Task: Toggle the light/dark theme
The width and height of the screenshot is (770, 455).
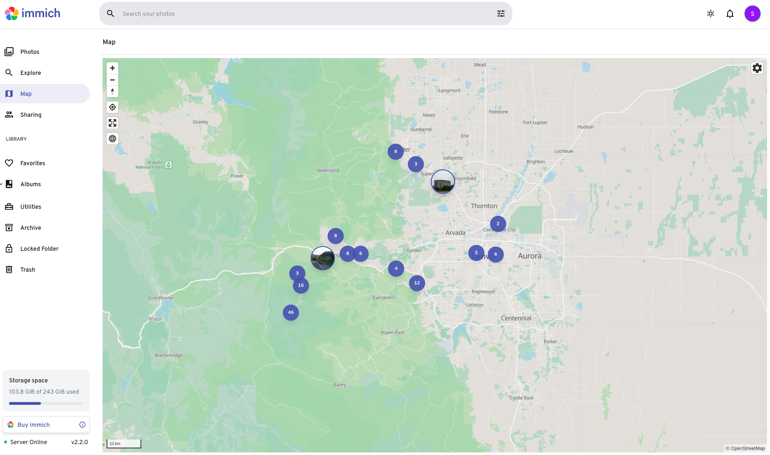Action: (710, 14)
